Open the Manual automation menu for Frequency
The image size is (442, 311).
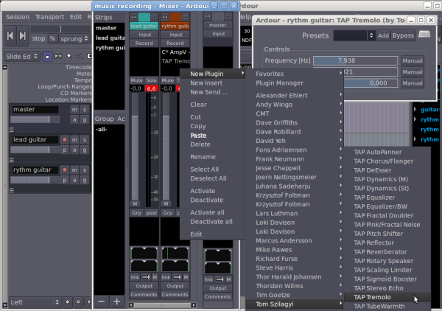(x=413, y=60)
